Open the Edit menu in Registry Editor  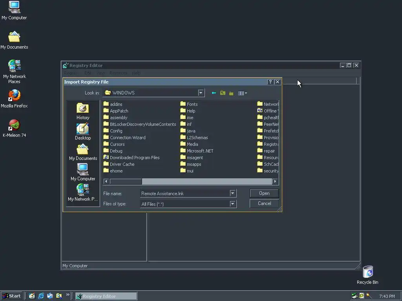[x=88, y=73]
